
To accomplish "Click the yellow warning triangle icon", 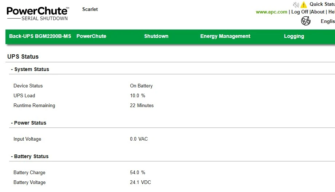I will (x=304, y=5).
